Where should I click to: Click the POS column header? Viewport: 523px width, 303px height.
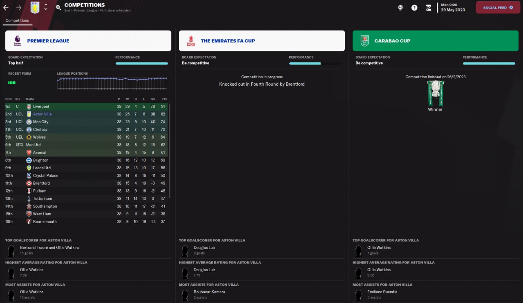8,99
